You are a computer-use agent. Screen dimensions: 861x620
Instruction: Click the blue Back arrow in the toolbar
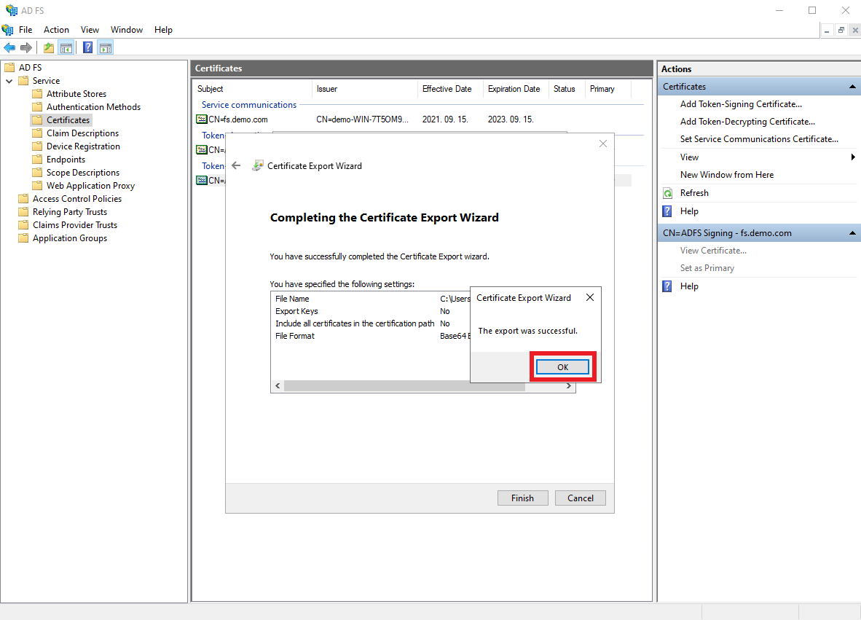pyautogui.click(x=9, y=48)
